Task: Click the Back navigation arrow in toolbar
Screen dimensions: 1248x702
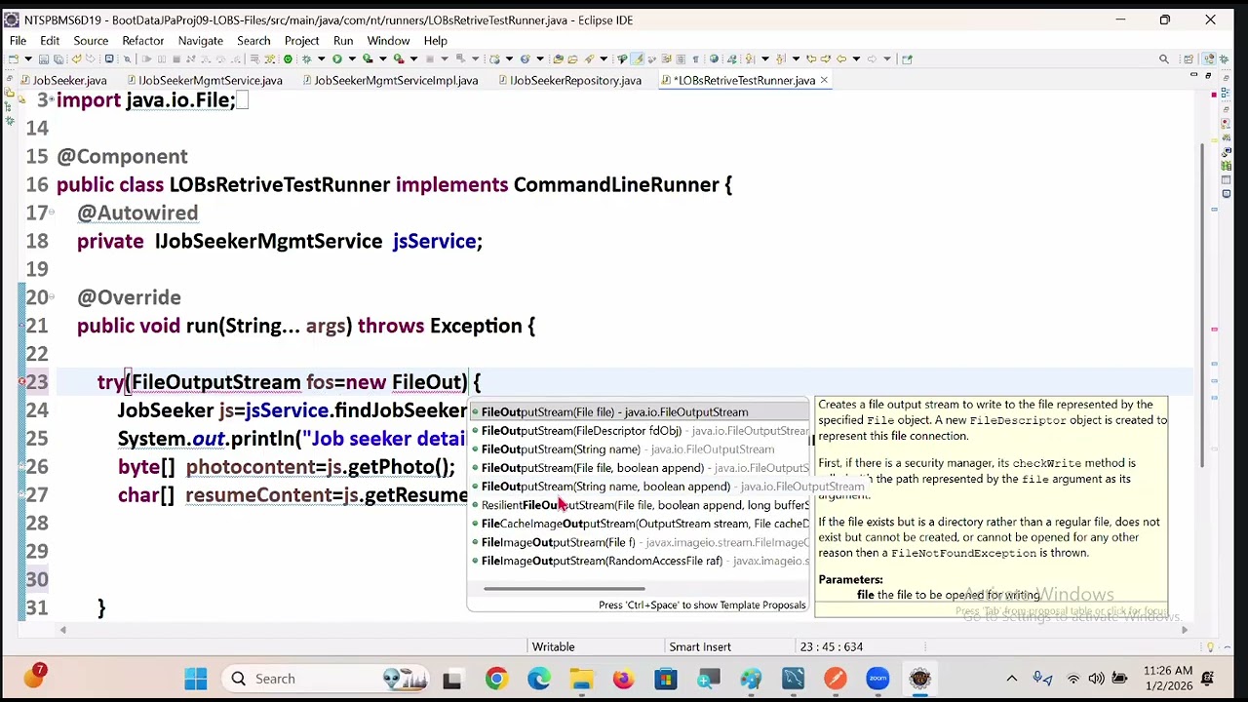Action: coord(841,58)
